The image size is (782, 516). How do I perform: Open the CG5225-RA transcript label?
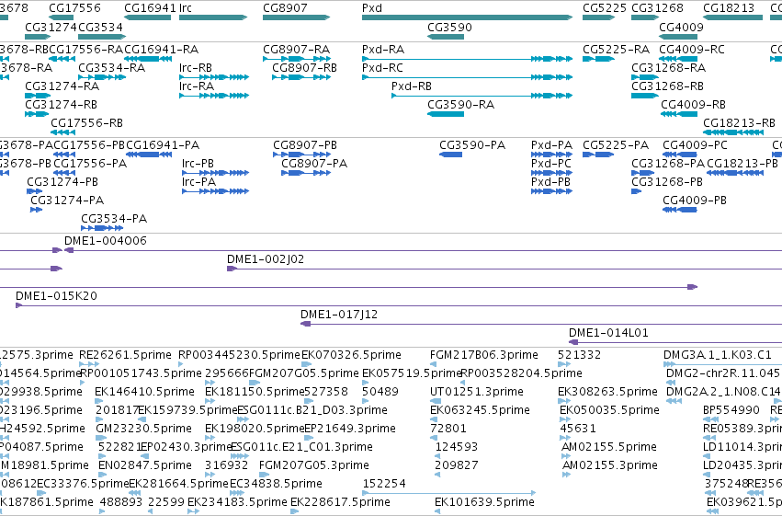tap(616, 50)
